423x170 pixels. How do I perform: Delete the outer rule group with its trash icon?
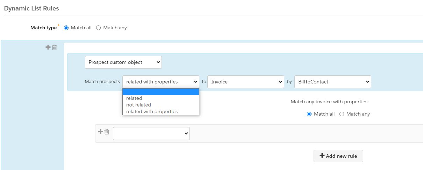point(54,47)
